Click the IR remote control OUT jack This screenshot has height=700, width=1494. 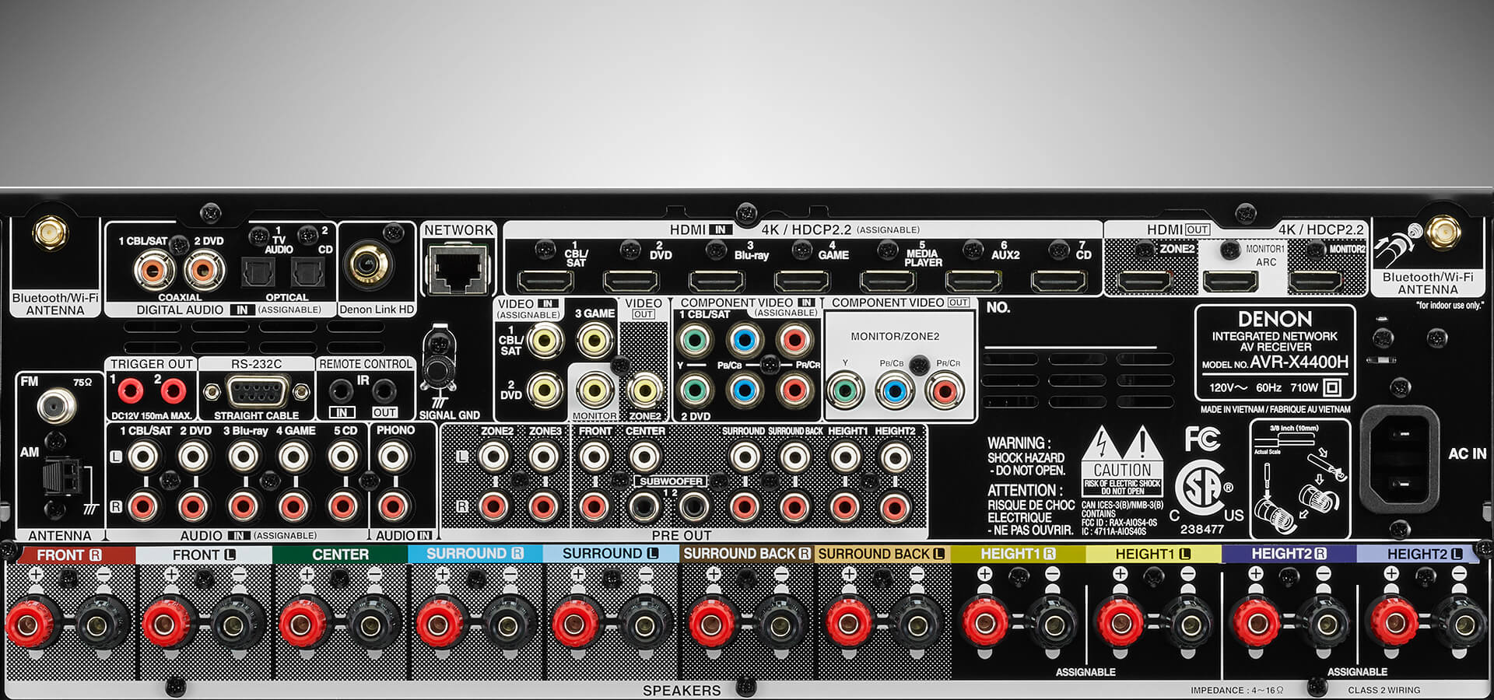(x=384, y=390)
